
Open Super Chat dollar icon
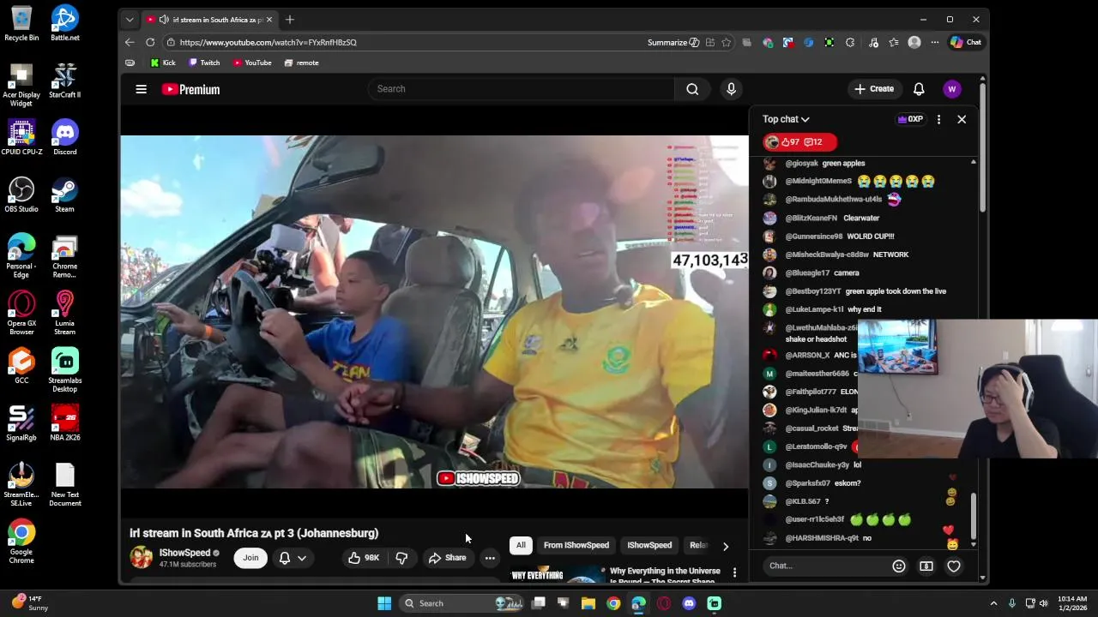pyautogui.click(x=926, y=566)
